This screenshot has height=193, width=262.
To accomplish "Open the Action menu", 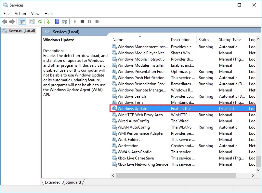I will click(x=20, y=14).
